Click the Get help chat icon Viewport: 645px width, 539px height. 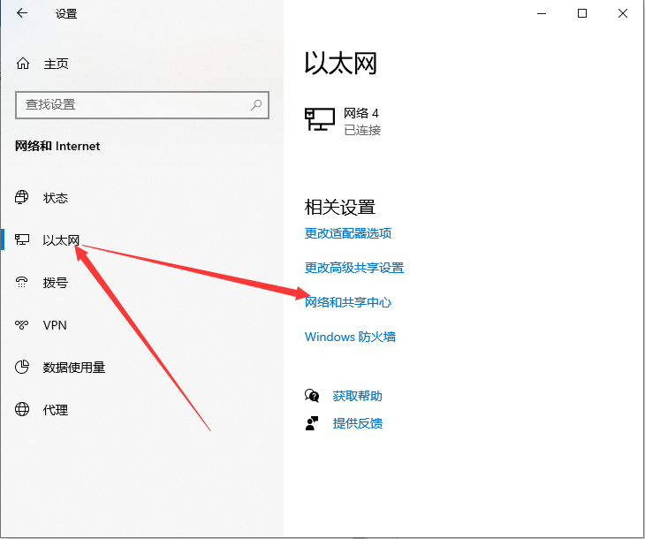312,396
